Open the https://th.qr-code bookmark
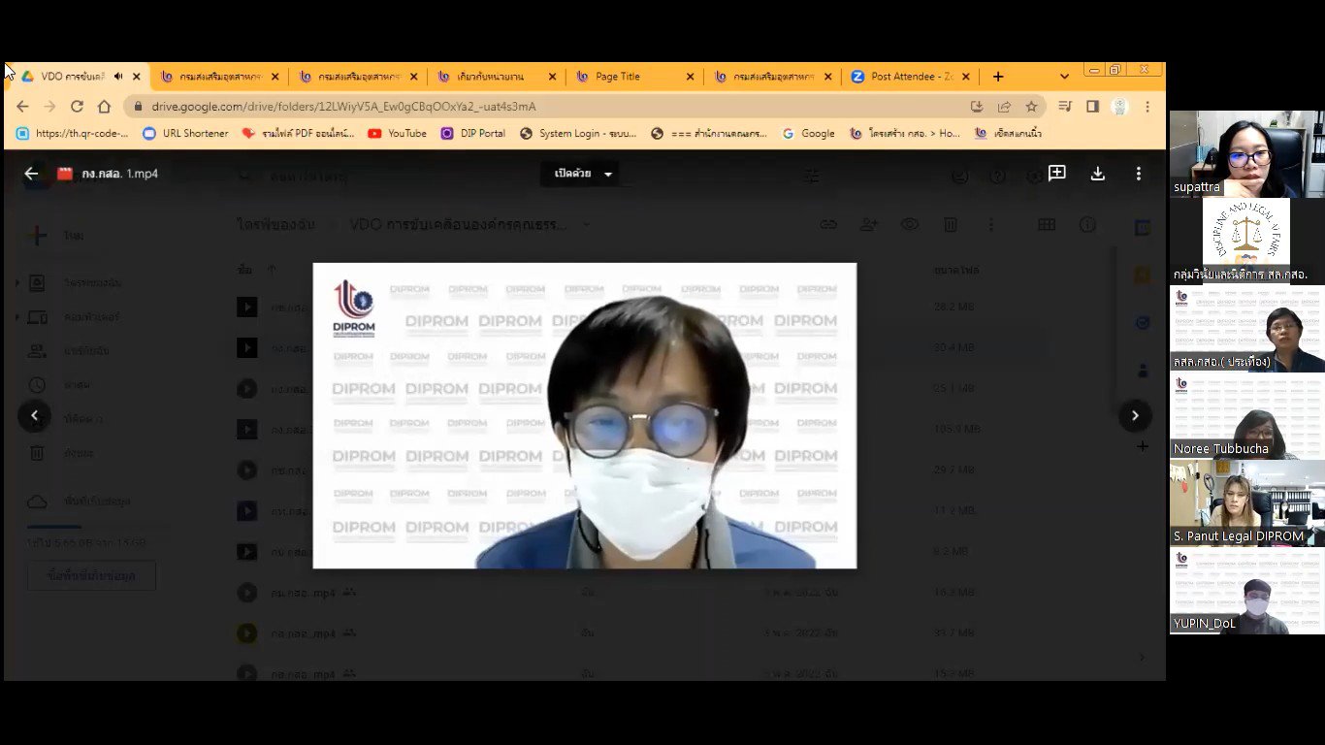The height and width of the screenshot is (745, 1325). [73, 134]
